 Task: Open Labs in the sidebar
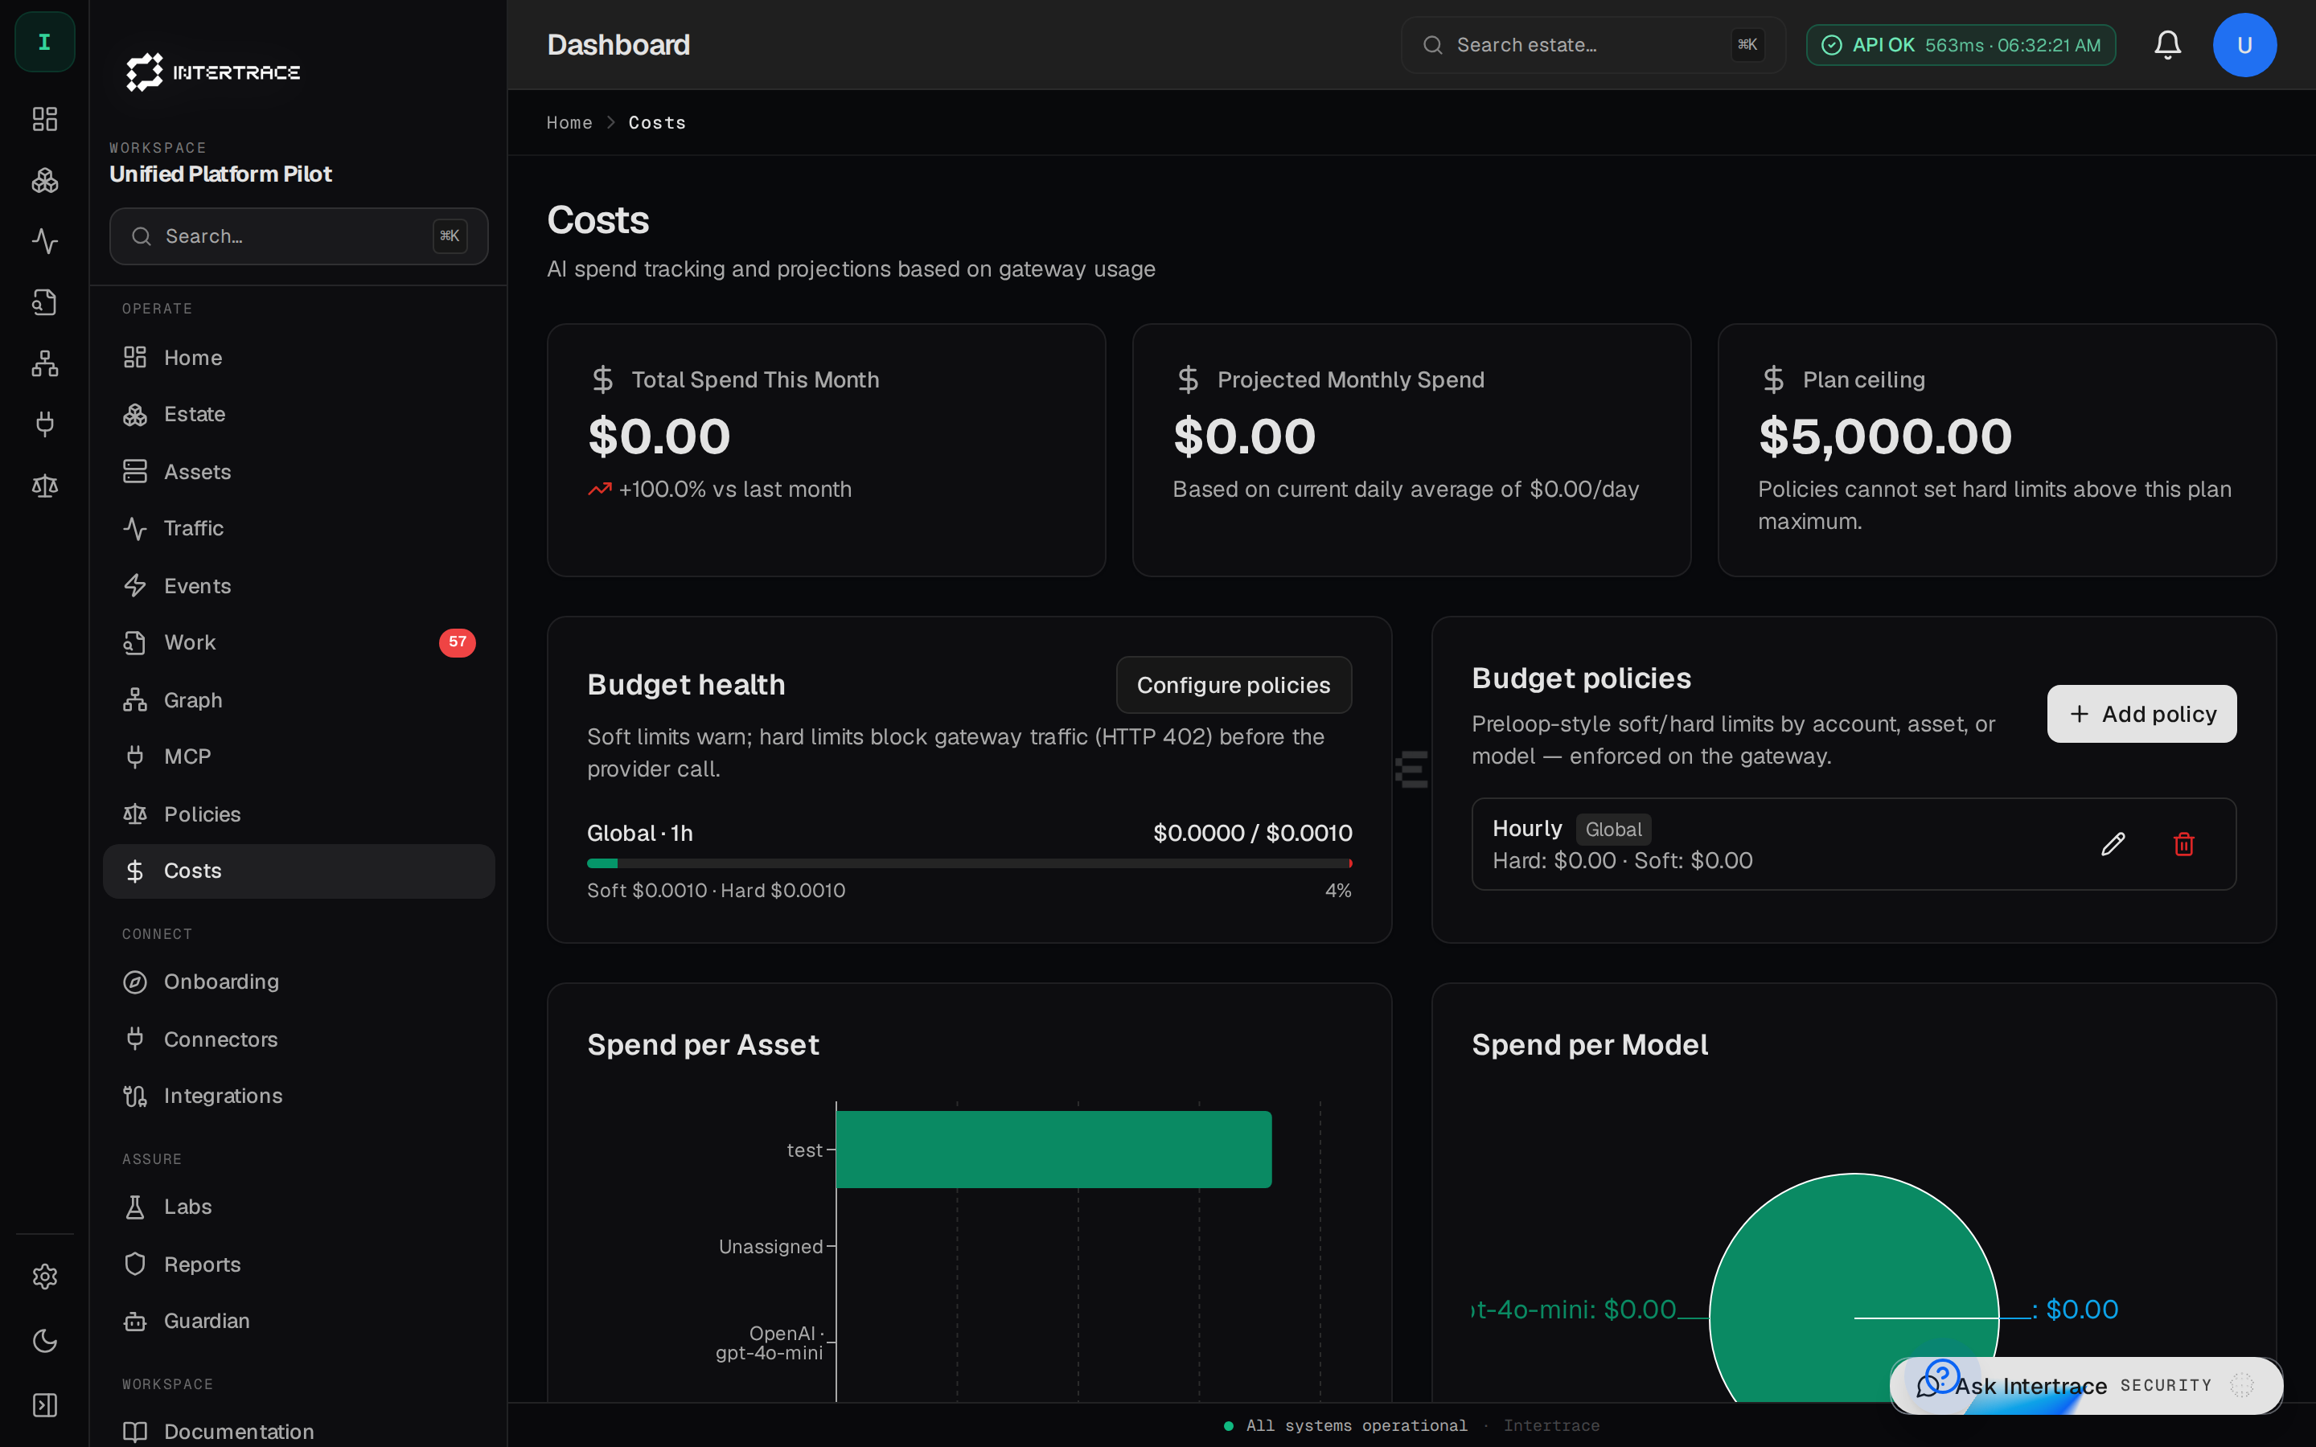coord(298,1207)
